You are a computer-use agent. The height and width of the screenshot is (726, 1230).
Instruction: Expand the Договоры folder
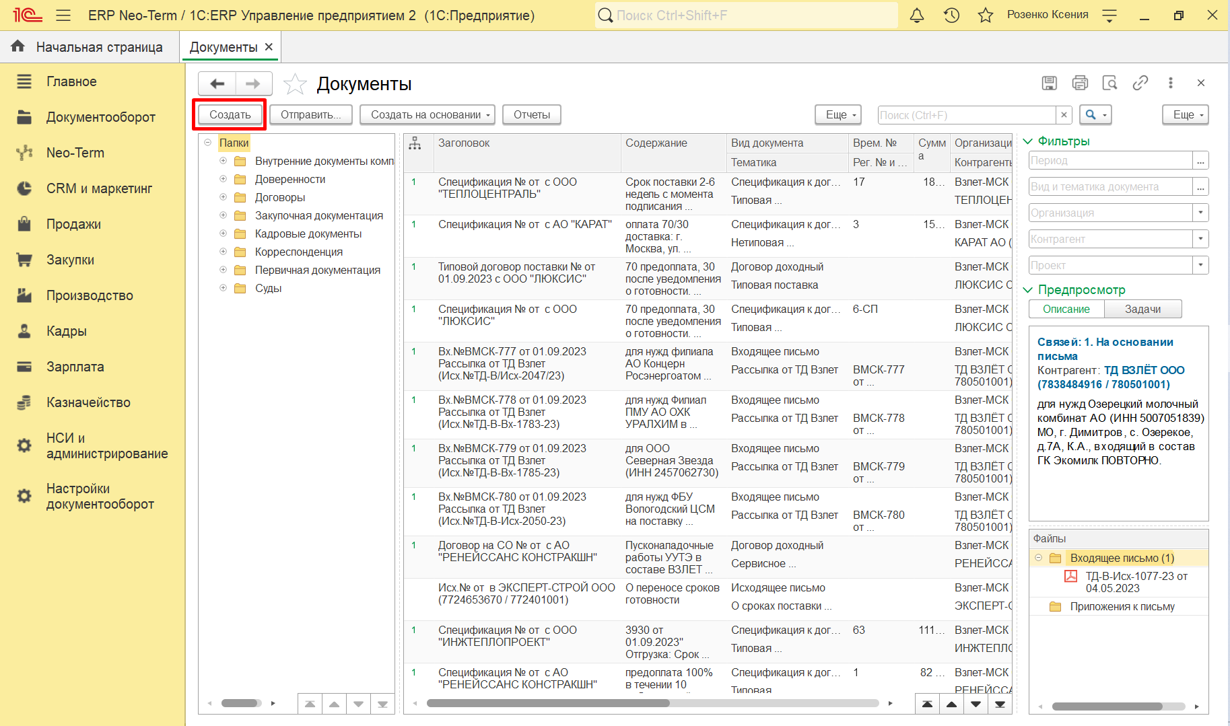[x=223, y=197]
